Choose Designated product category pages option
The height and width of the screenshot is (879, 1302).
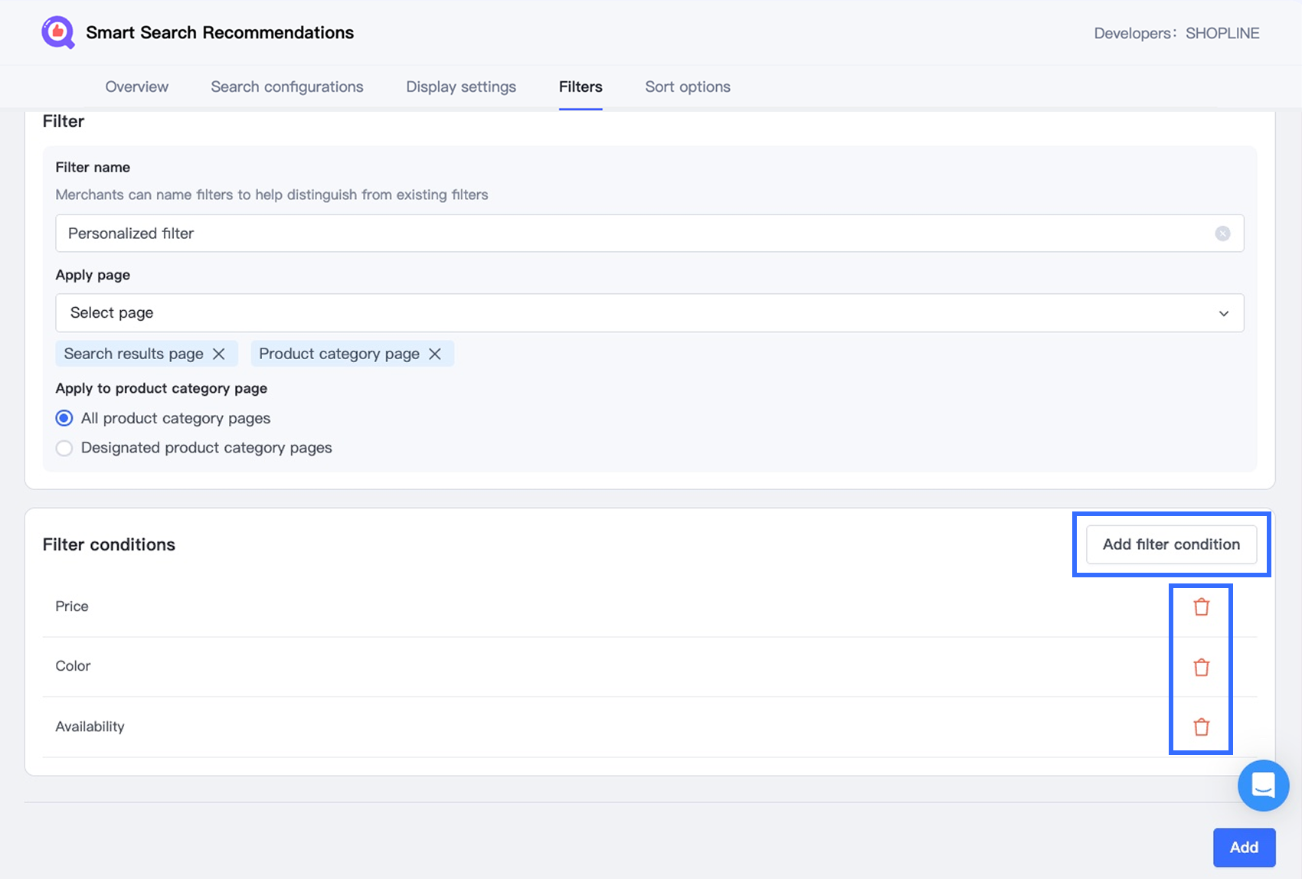(x=64, y=448)
